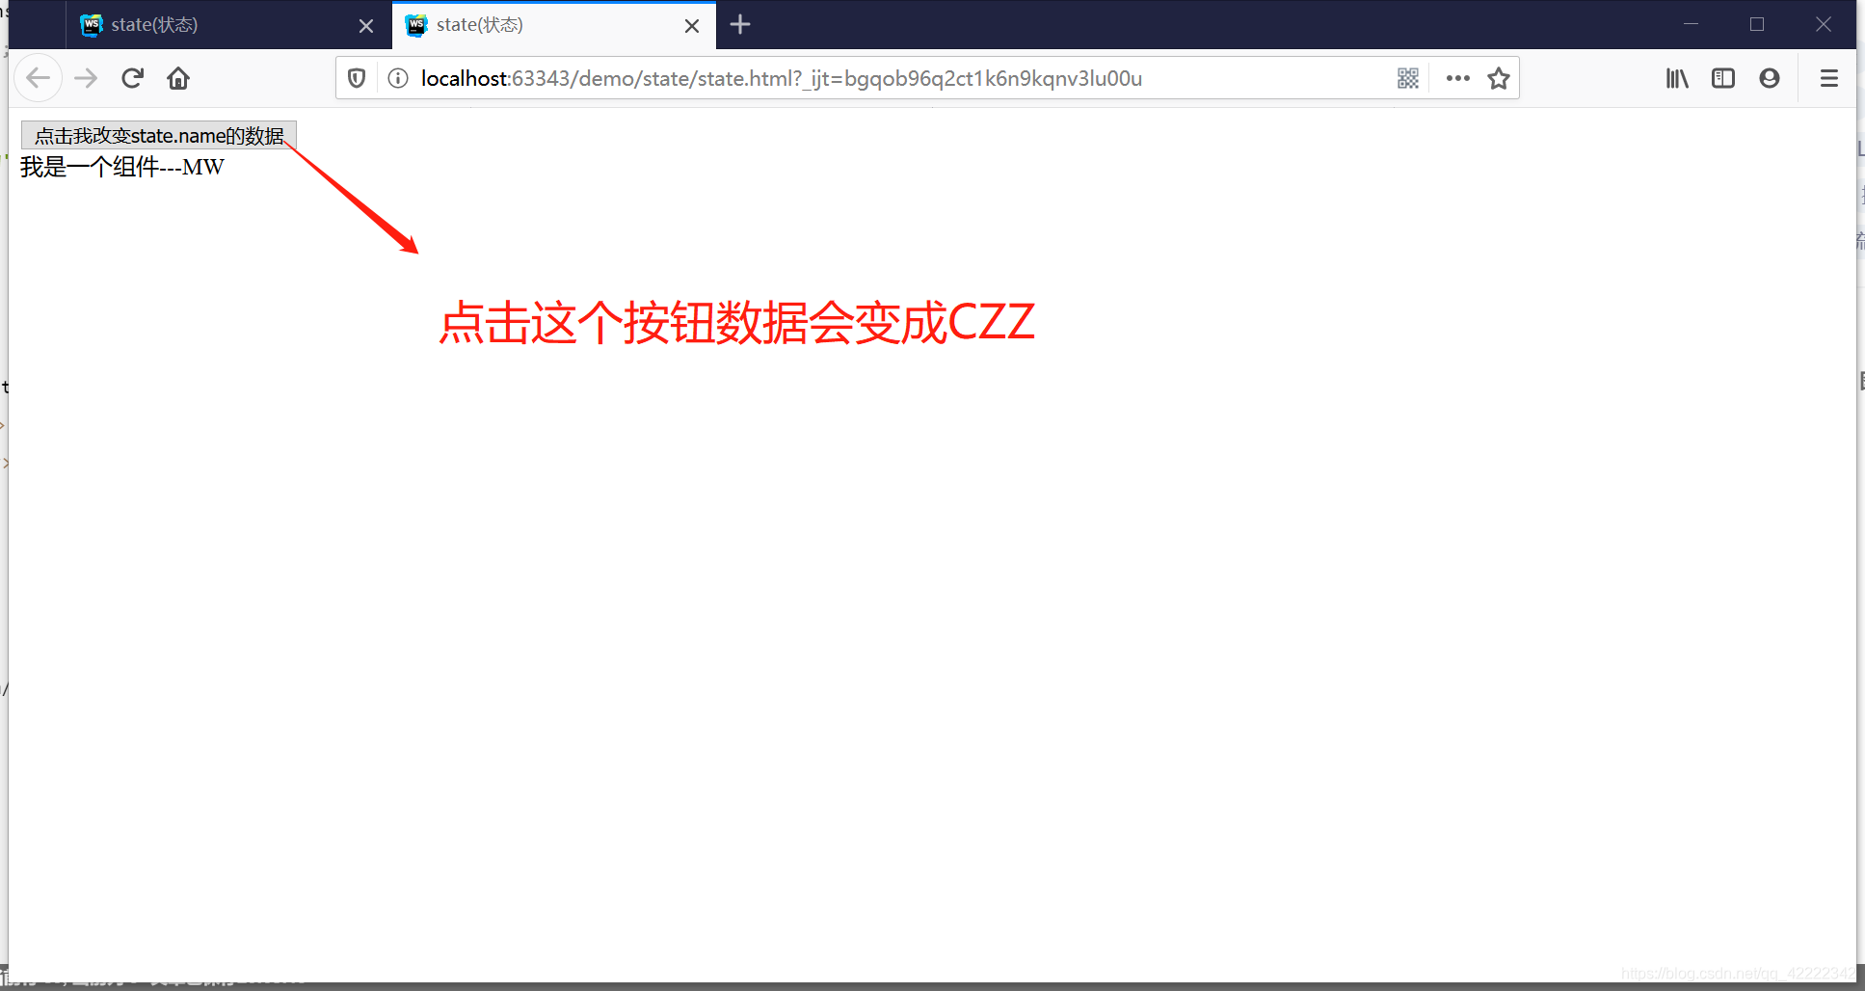Open the Library icon in the toolbar
The image size is (1865, 991).
[1675, 78]
